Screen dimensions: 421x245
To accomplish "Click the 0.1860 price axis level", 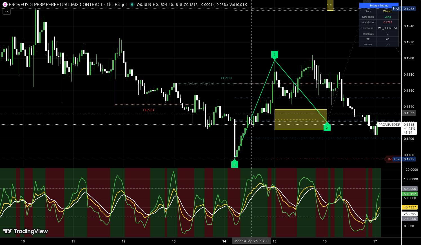I will 409,91.
